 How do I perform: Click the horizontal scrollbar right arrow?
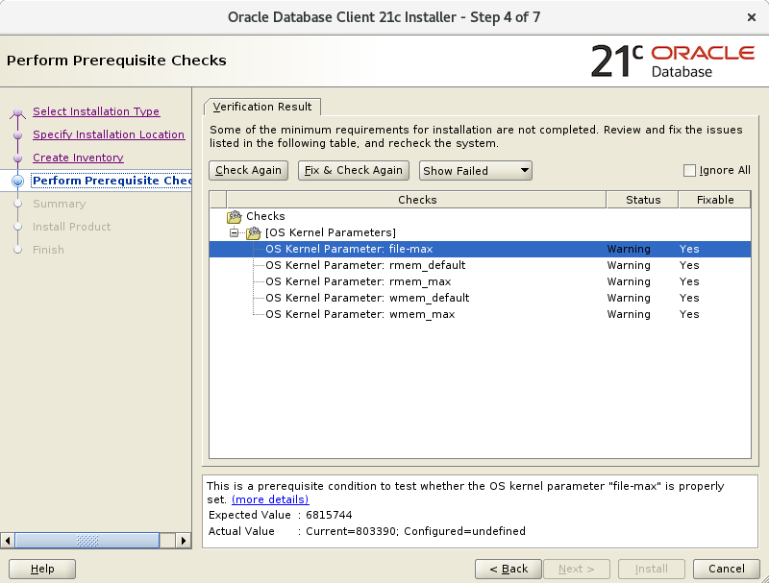(184, 540)
